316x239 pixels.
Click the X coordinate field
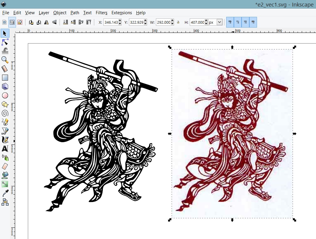[x=111, y=22]
